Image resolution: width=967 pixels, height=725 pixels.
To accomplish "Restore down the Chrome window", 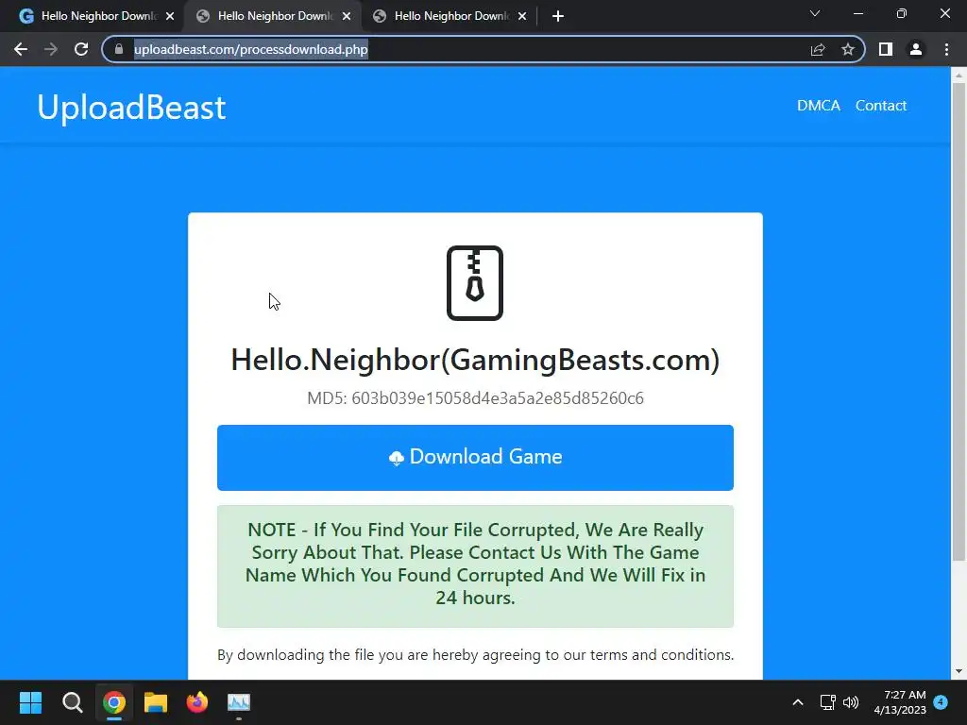I will point(902,13).
